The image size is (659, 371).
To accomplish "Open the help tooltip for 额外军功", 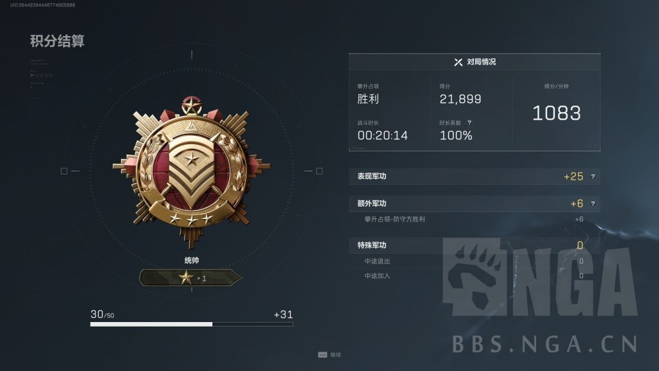I will point(593,204).
